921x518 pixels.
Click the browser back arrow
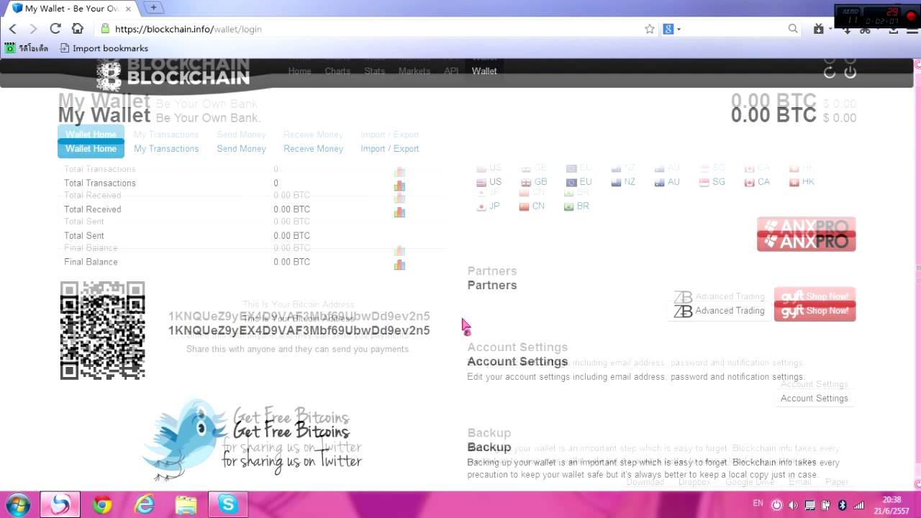coord(12,29)
